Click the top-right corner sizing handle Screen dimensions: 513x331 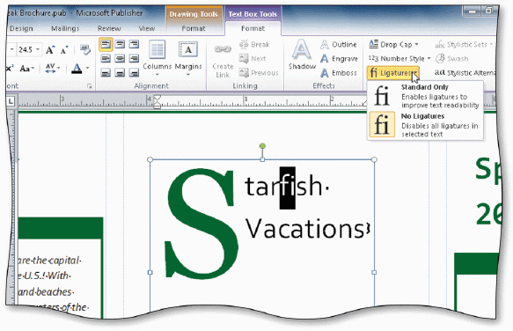[374, 159]
